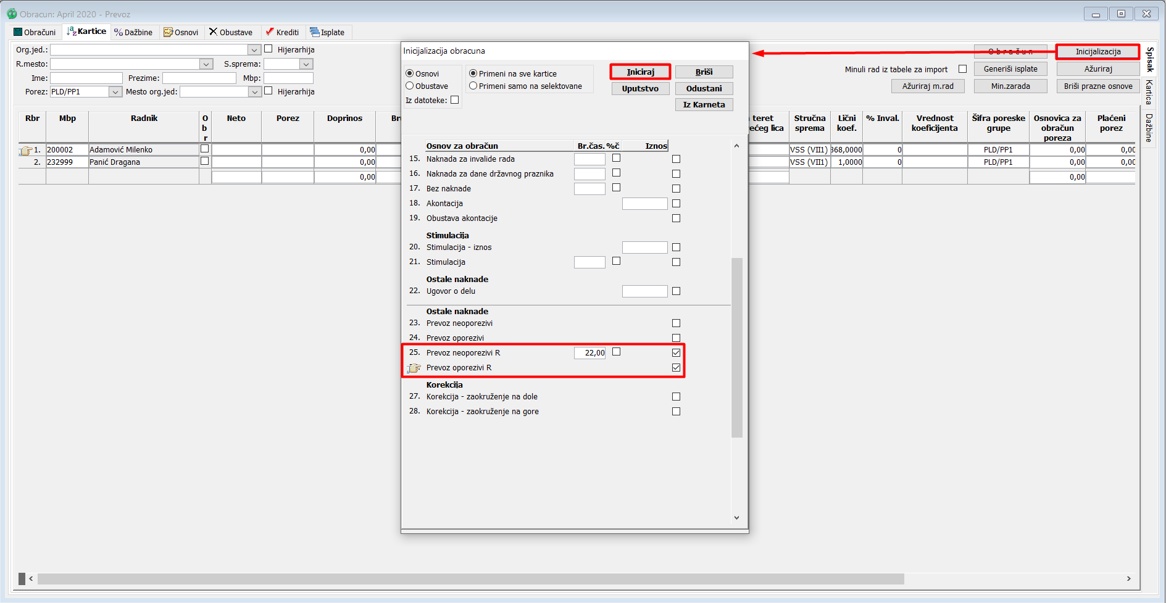This screenshot has height=603, width=1166.
Task: Enable the Iz datoteke checkbox
Action: [x=455, y=100]
